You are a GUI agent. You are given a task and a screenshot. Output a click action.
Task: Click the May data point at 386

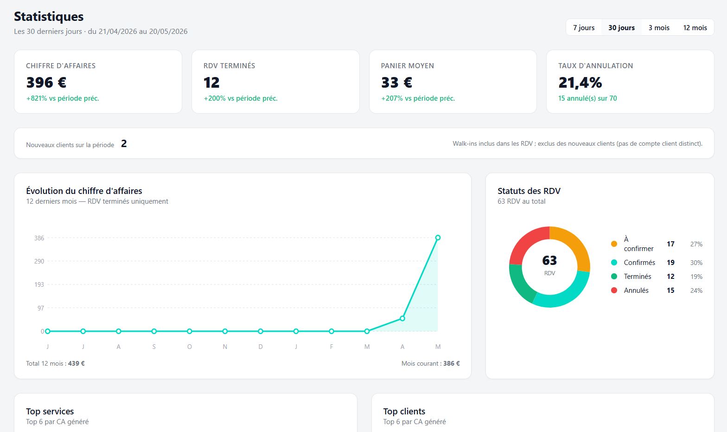click(x=438, y=238)
